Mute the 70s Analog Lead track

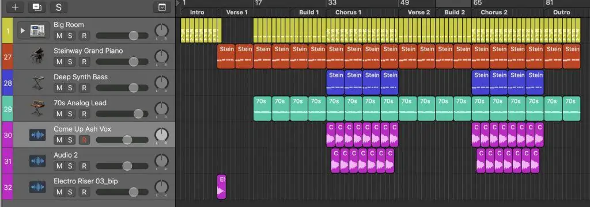(59, 114)
